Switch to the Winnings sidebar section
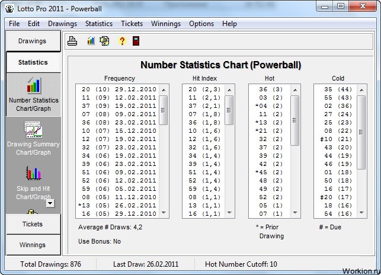The height and width of the screenshot is (275, 381). click(x=33, y=245)
